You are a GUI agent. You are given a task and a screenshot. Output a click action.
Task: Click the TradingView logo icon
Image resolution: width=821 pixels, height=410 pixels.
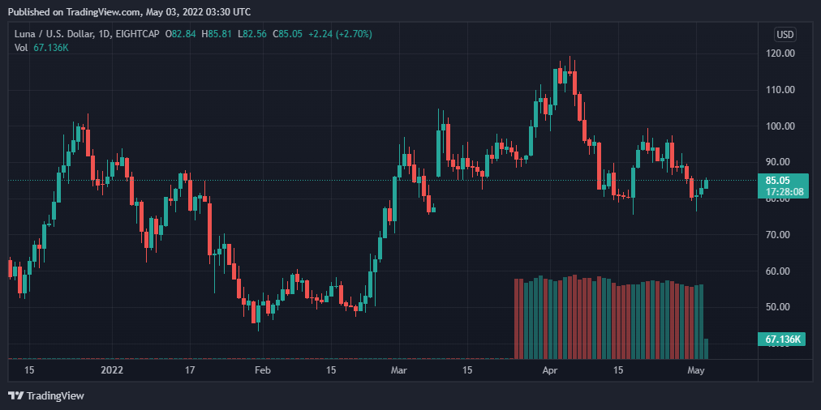click(x=15, y=396)
